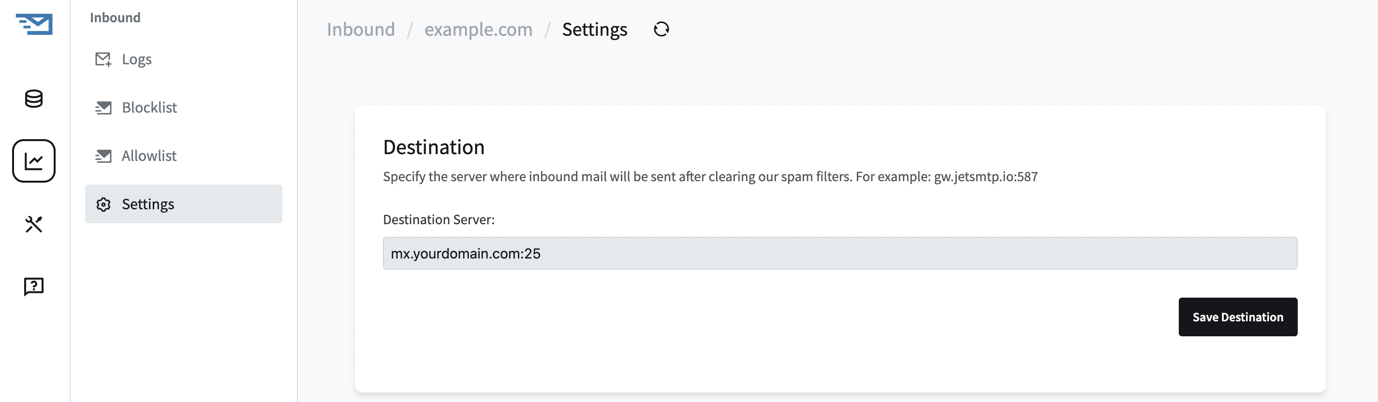Click the envelope logo in the sidebar
The width and height of the screenshot is (1378, 402).
34,24
